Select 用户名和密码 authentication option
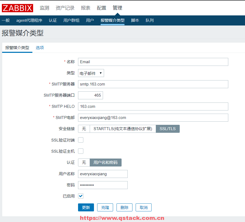Image resolution: width=245 pixels, height=222 pixels. click(105, 162)
